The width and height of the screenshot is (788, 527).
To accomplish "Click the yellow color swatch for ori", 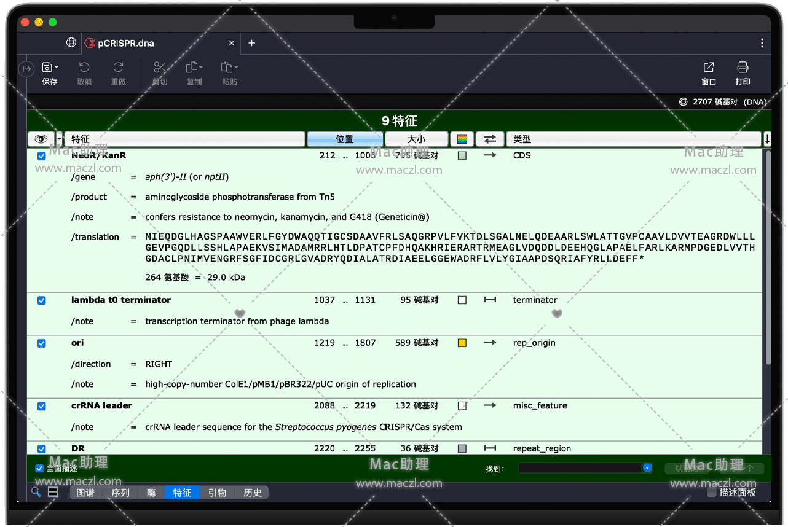I will coord(462,343).
